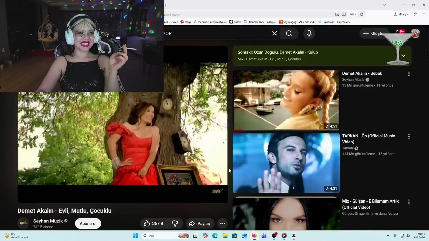This screenshot has width=429, height=241.
Task: Open Outlook from the taskbar
Action: (x=245, y=236)
